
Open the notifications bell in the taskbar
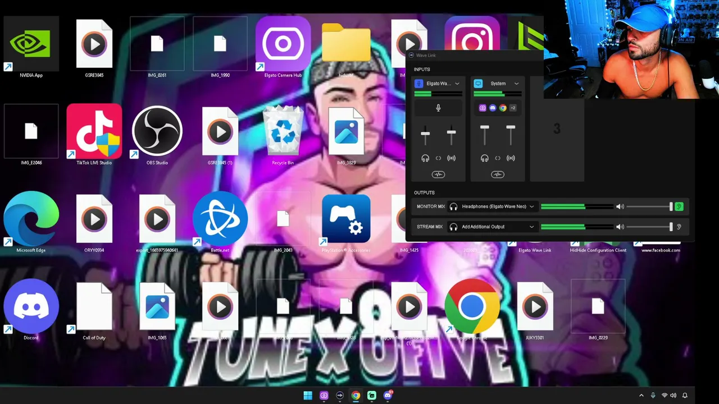[685, 396]
